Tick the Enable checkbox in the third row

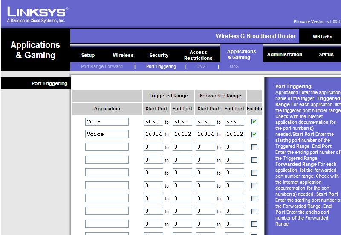pos(254,147)
